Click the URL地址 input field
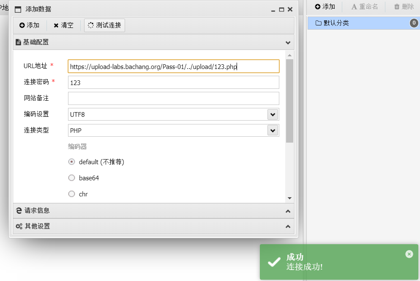 pyautogui.click(x=174, y=66)
